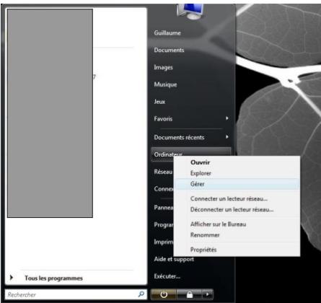Image resolution: width=321 pixels, height=303 pixels.
Task: Open the Guillaume user folder
Action: point(167,32)
